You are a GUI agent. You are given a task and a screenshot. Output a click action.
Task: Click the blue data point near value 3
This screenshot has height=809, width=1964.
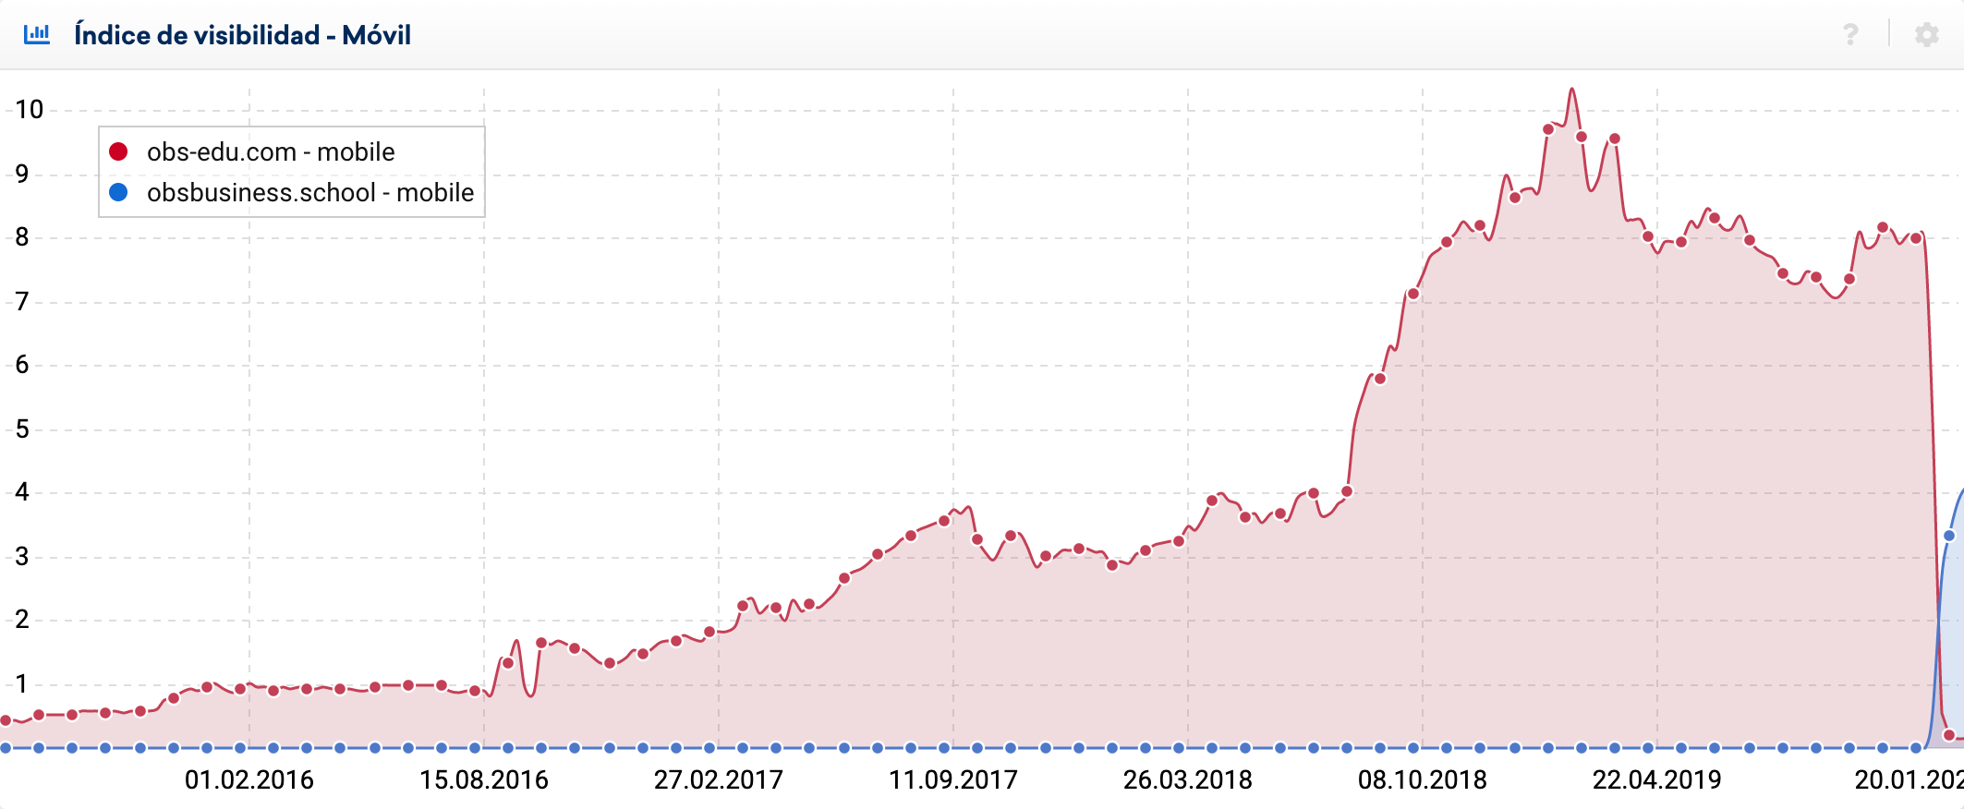click(x=1949, y=536)
